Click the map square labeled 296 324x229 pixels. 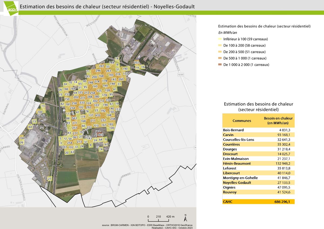(98, 71)
